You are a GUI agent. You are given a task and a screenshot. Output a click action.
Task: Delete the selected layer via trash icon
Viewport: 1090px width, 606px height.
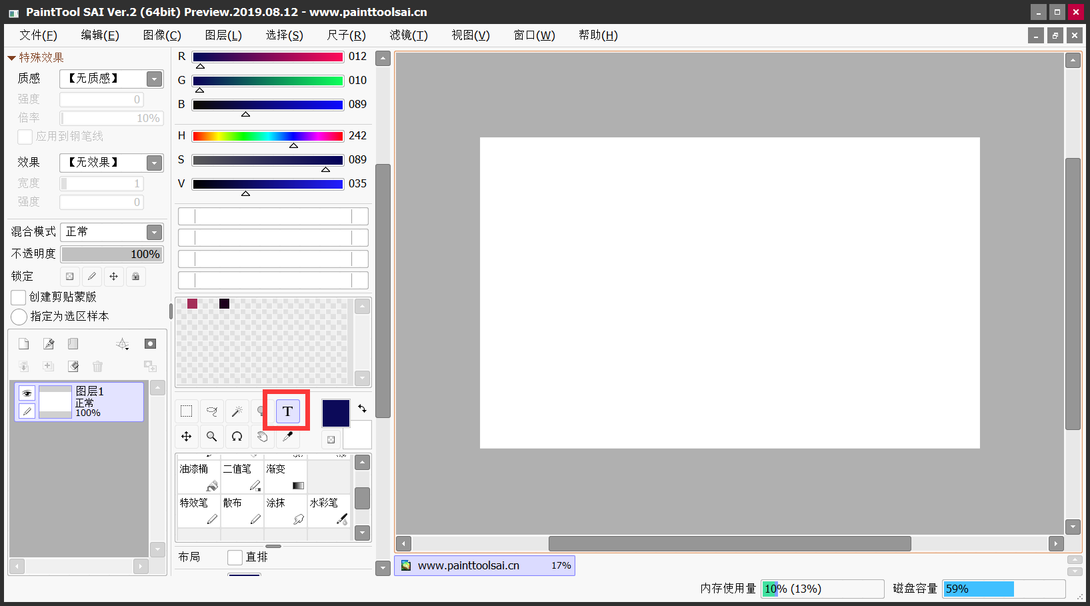tap(98, 366)
